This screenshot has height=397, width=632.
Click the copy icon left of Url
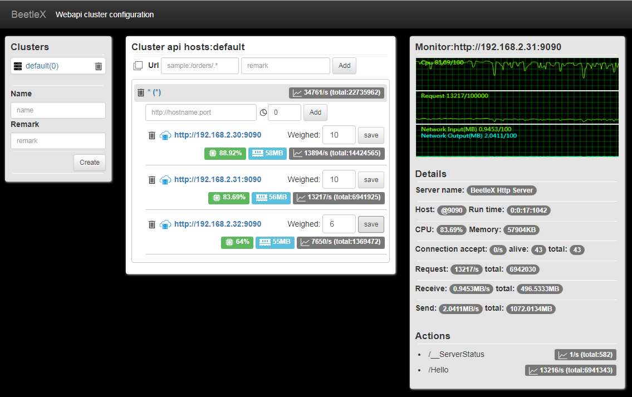tap(138, 66)
